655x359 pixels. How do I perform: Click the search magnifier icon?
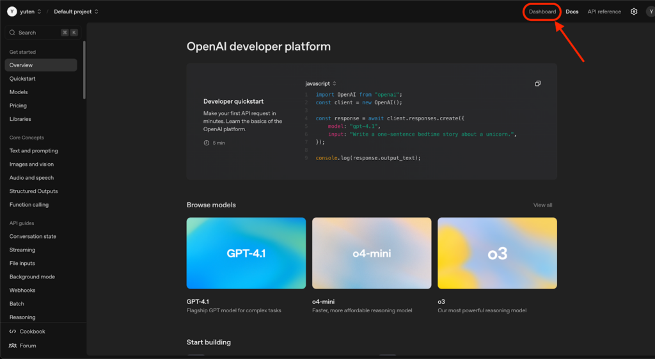(12, 33)
